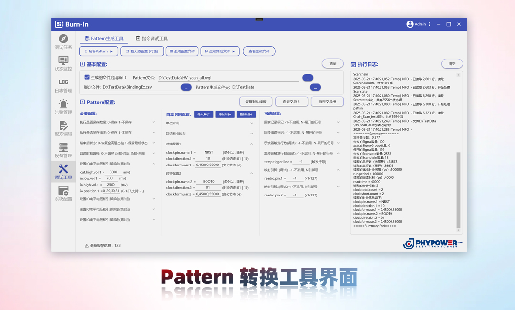515x310 pixels.
Task: Expand the 单位时间 dropdown row
Action: [252, 123]
